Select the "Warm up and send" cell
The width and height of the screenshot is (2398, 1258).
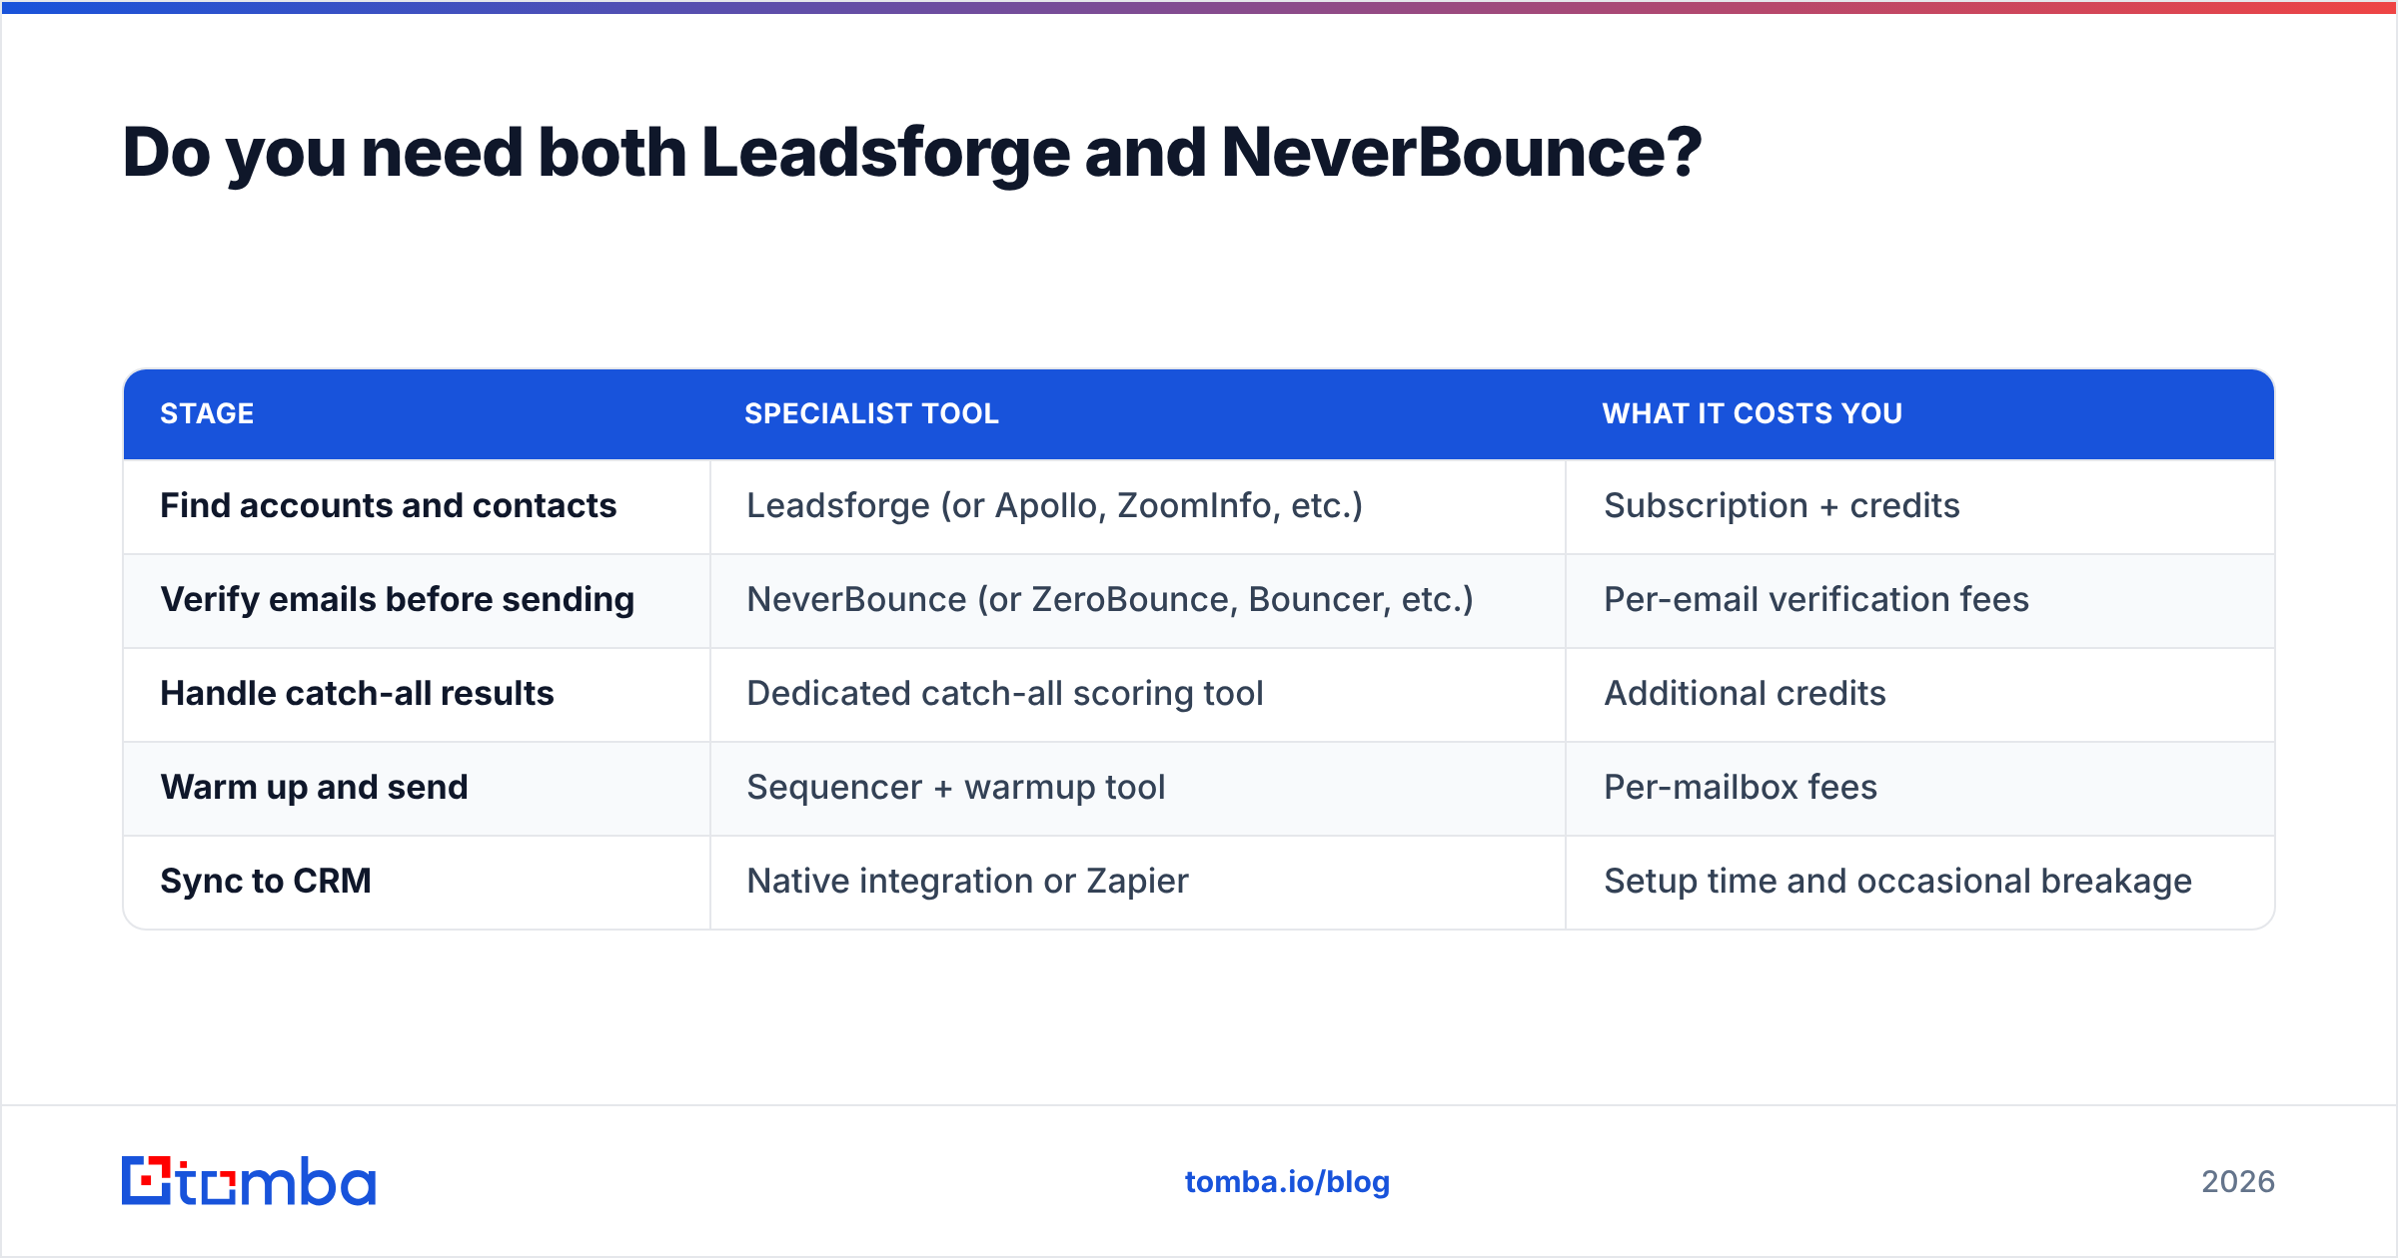coord(417,788)
